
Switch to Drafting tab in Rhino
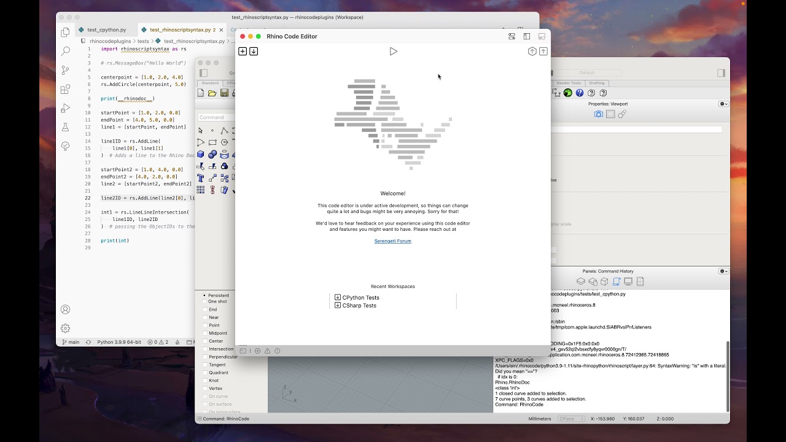(x=597, y=83)
